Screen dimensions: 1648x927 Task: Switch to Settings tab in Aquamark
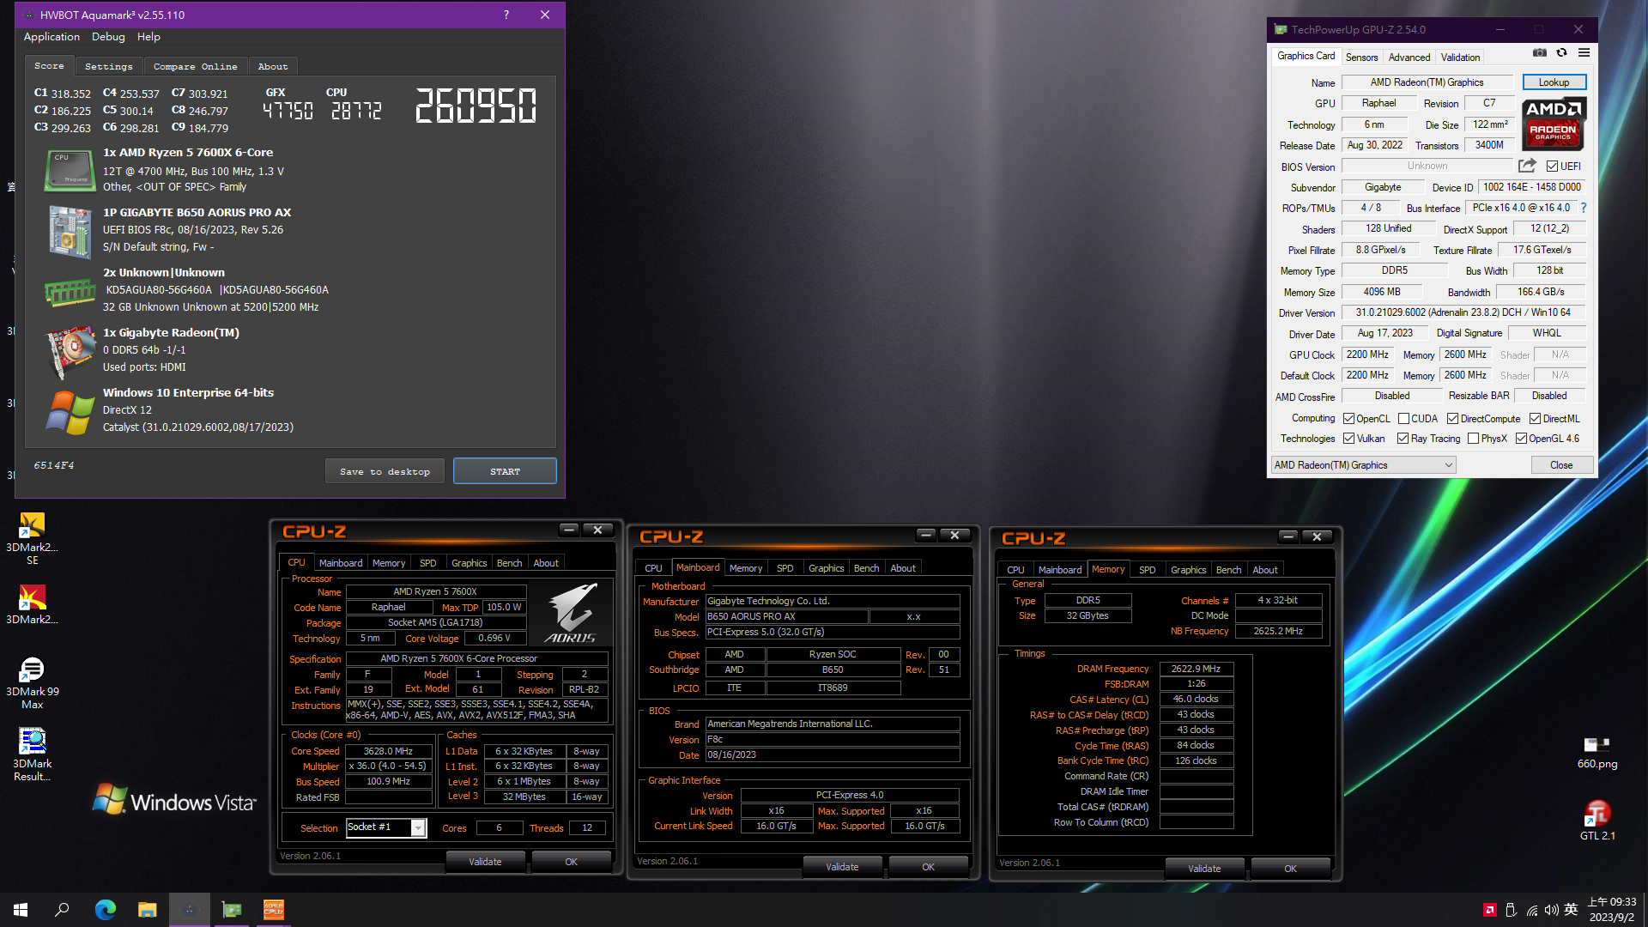point(109,66)
